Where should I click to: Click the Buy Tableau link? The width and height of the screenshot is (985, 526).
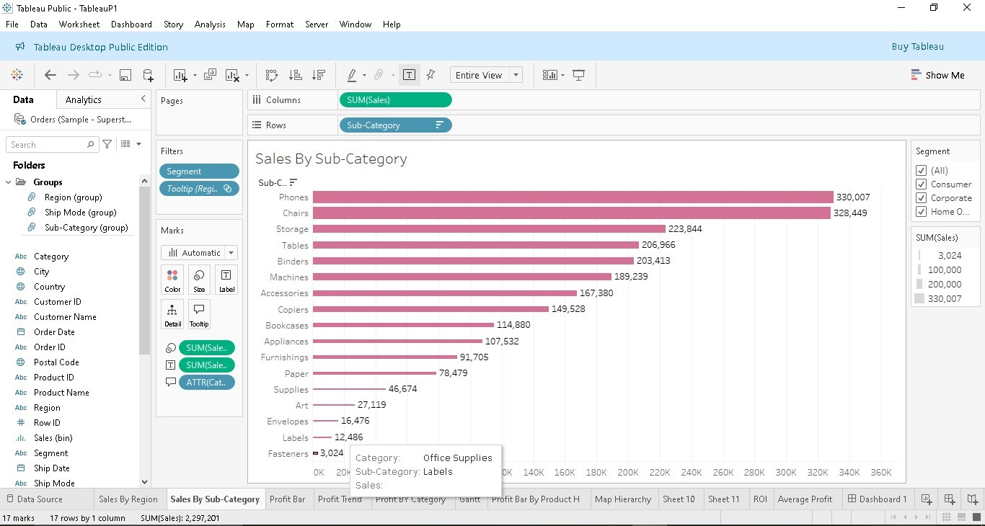coord(917,46)
